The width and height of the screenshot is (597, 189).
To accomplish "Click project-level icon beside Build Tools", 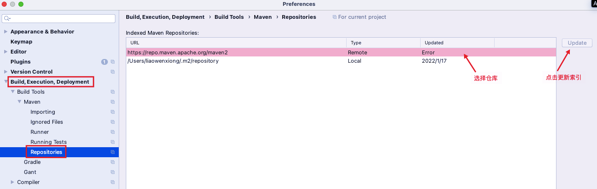I will [x=112, y=92].
